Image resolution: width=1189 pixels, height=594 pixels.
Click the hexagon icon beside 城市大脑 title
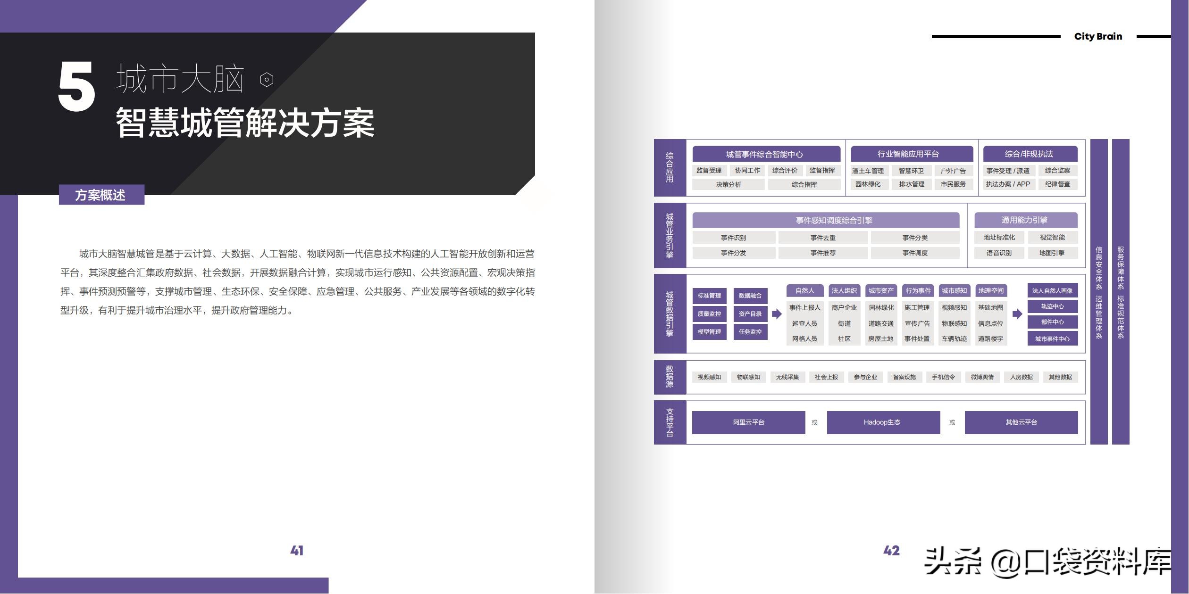point(267,80)
